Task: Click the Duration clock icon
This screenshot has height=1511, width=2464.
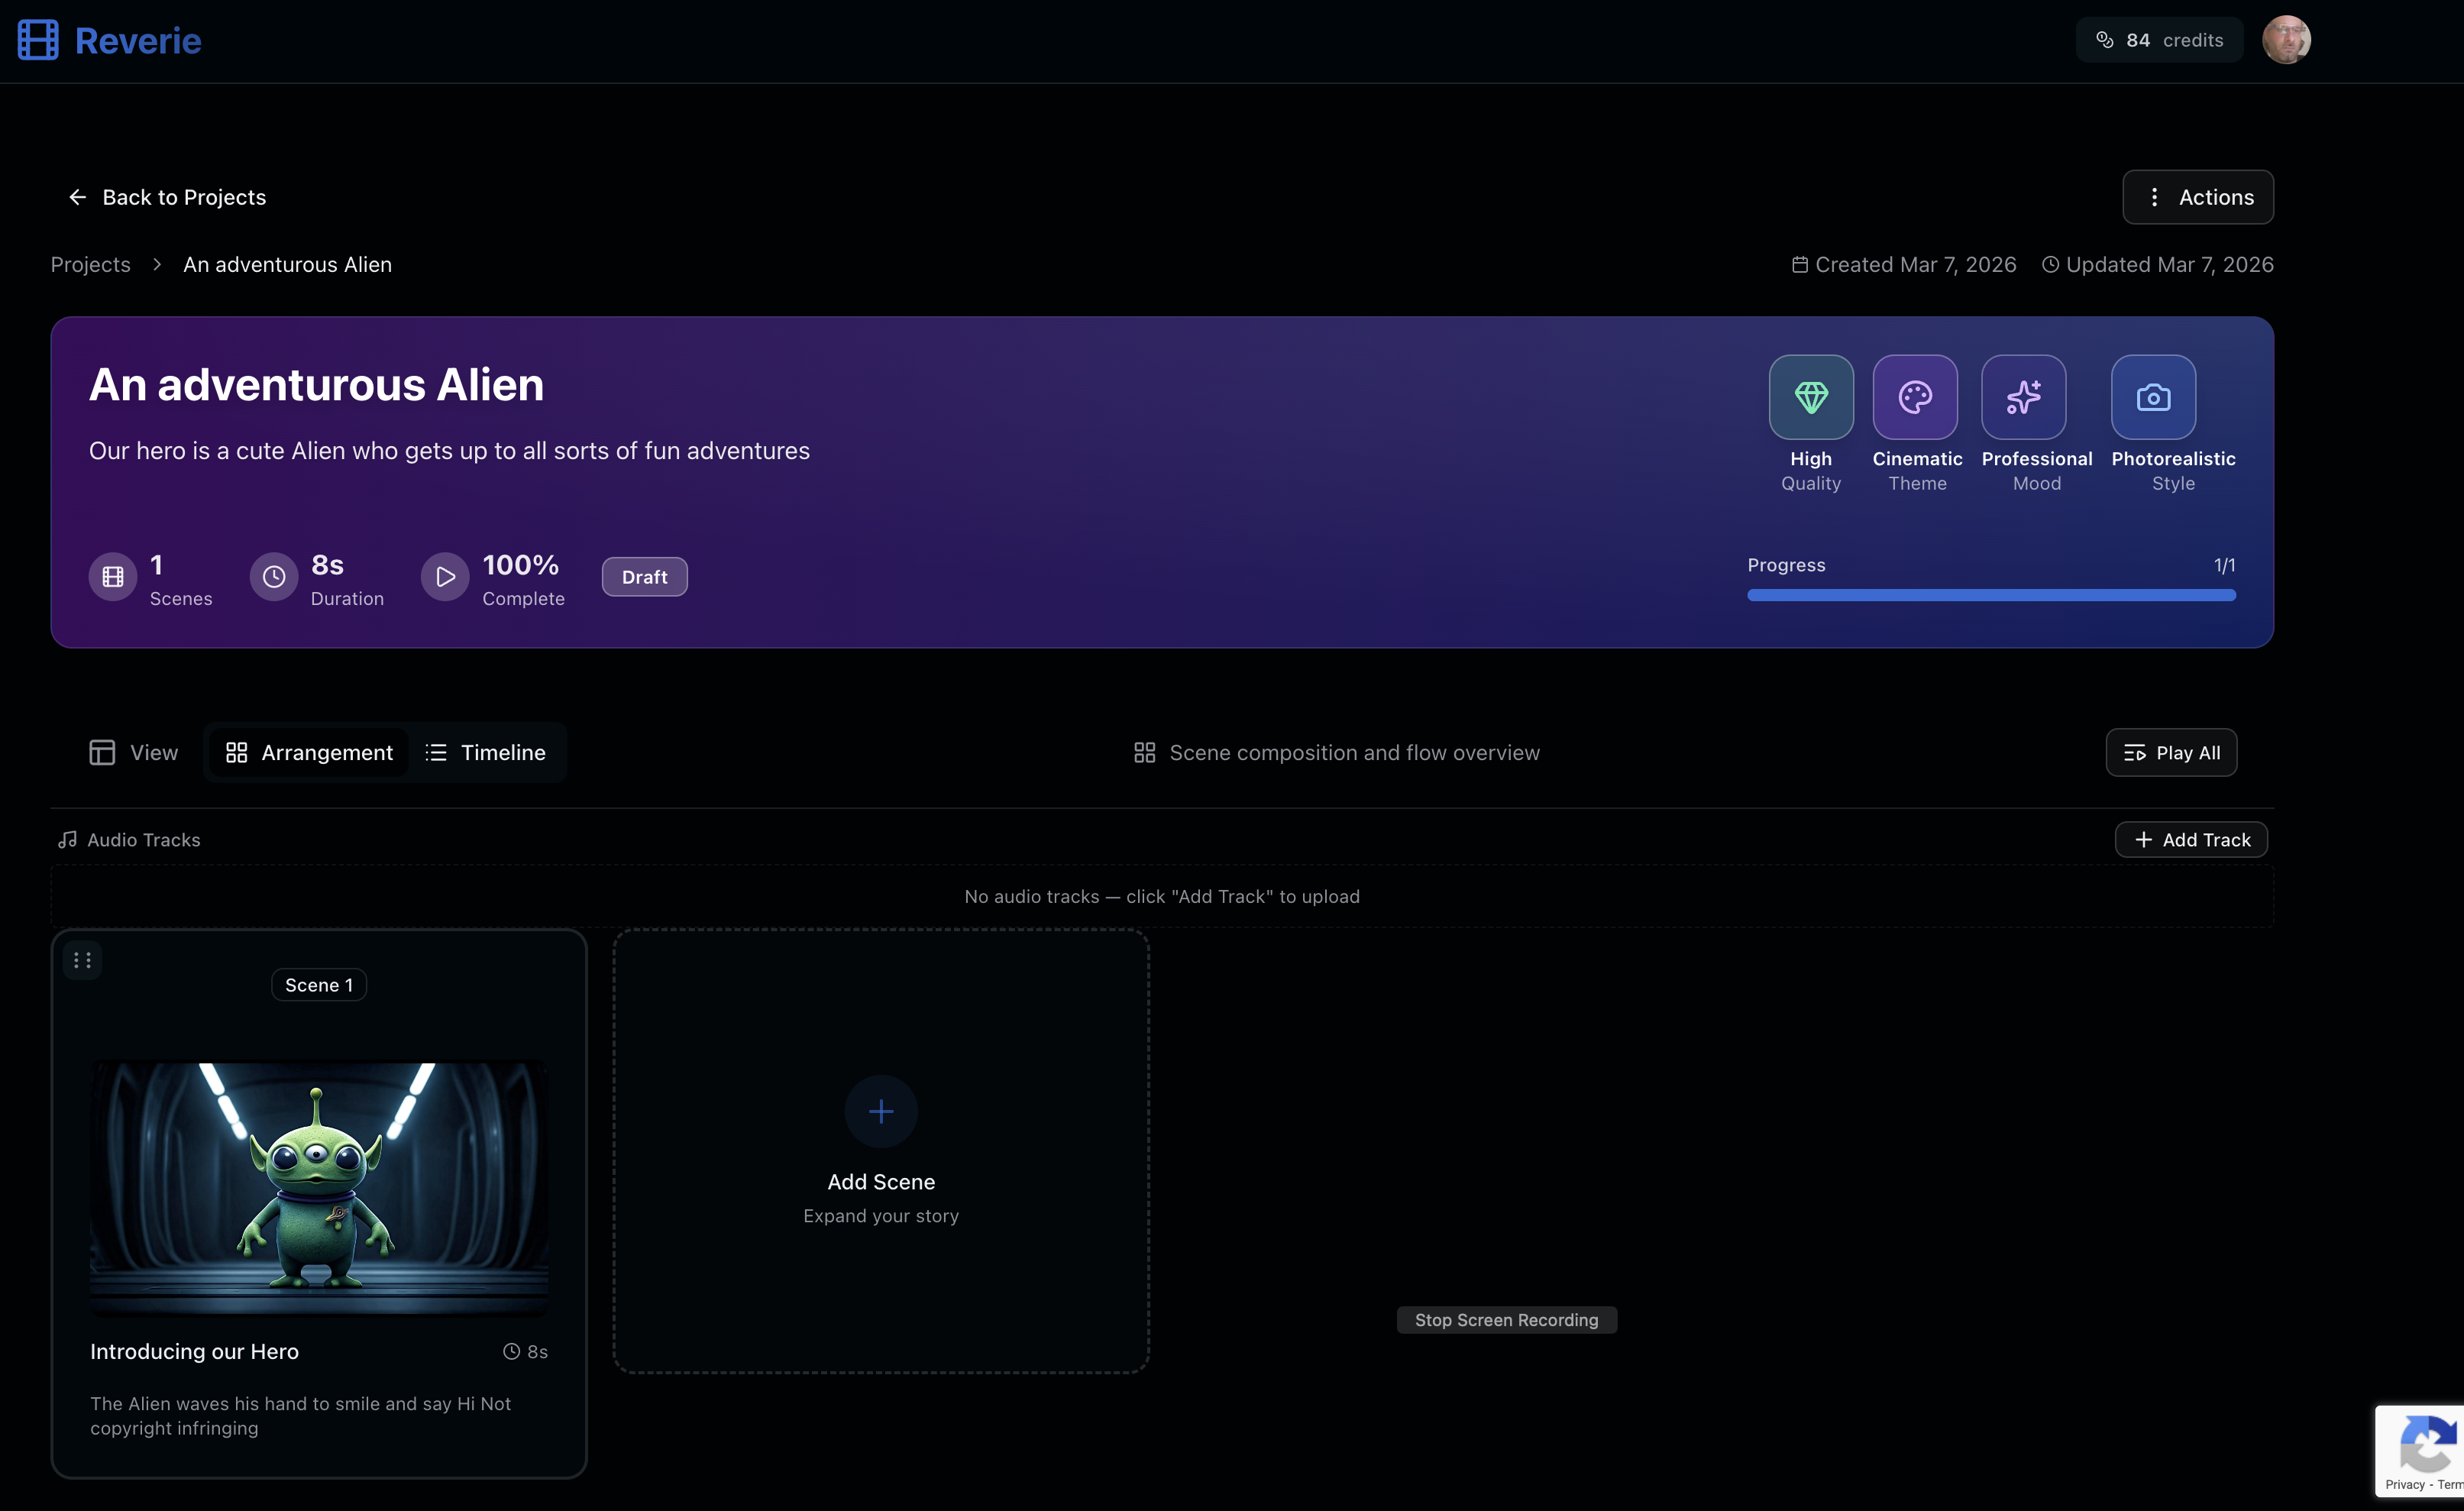Action: coord(274,577)
